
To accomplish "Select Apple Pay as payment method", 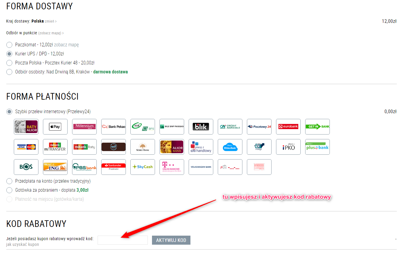I will (55, 127).
